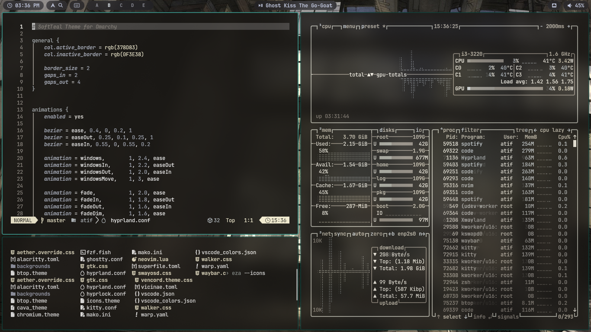Click the speaker volume icon showing 45%
Screen dimensions: 591x332
570,6
